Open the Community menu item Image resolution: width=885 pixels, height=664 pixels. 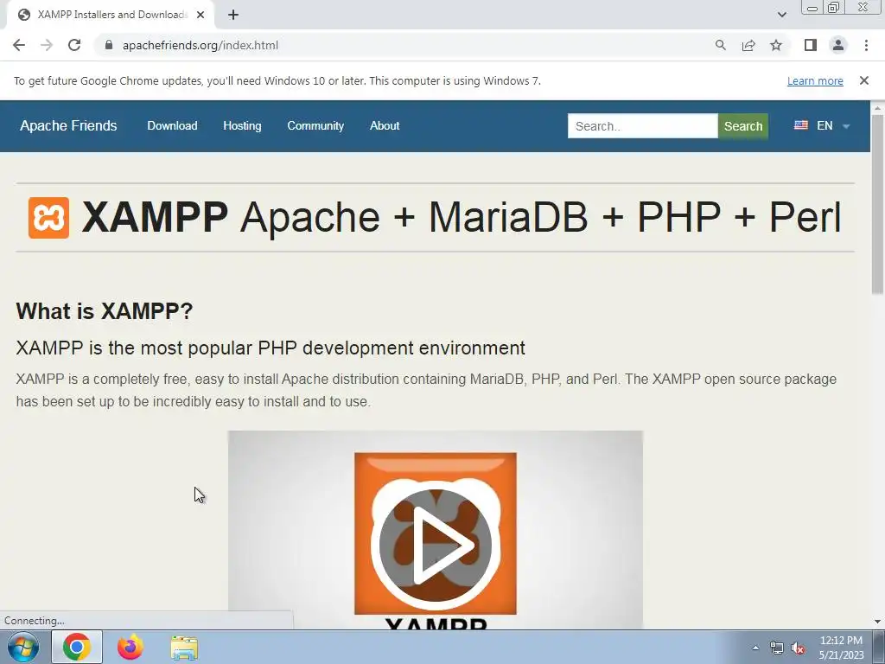315,126
